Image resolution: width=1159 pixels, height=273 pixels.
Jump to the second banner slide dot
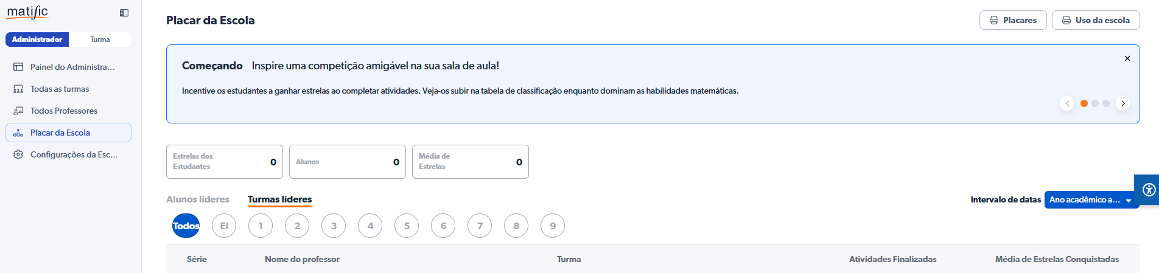[x=1095, y=103]
